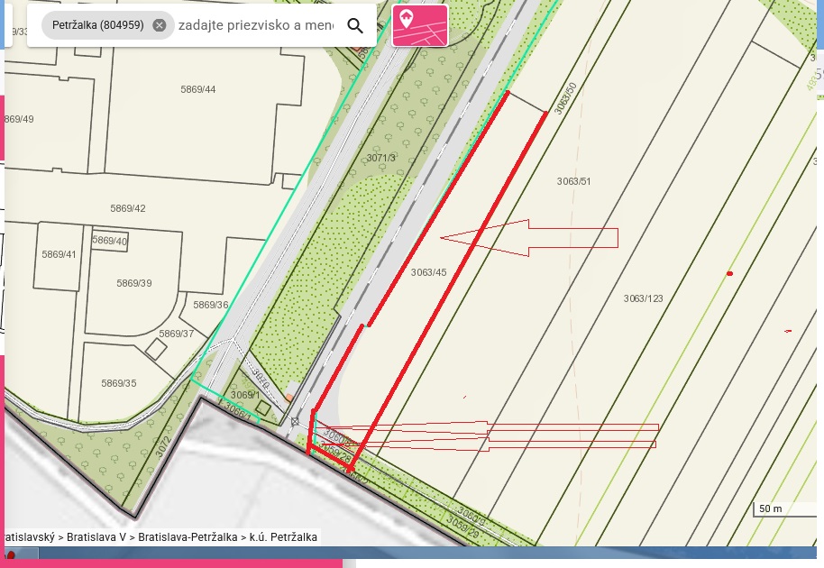
Task: Open Bratislava V in the breadcrumb
Action: [x=98, y=537]
